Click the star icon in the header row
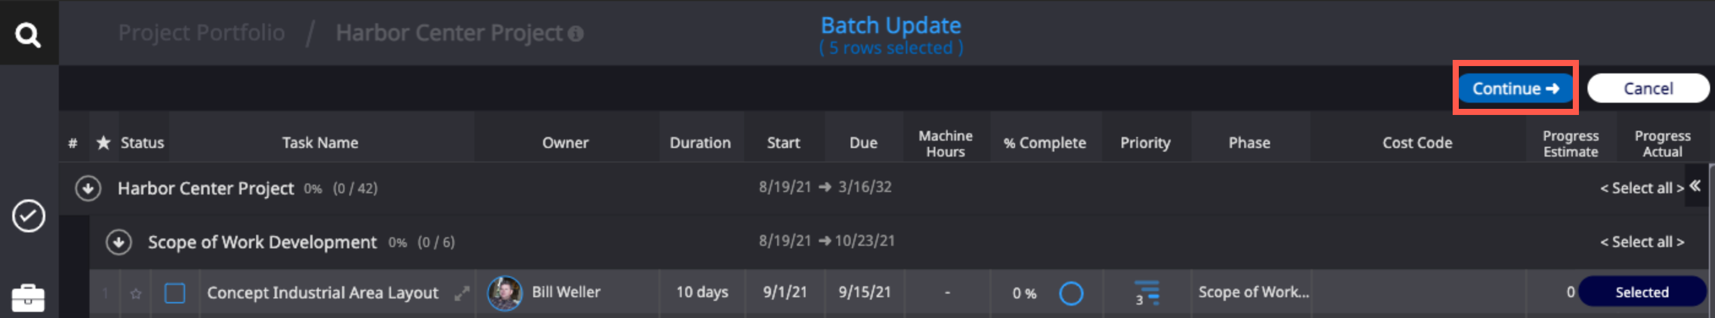 pyautogui.click(x=103, y=142)
